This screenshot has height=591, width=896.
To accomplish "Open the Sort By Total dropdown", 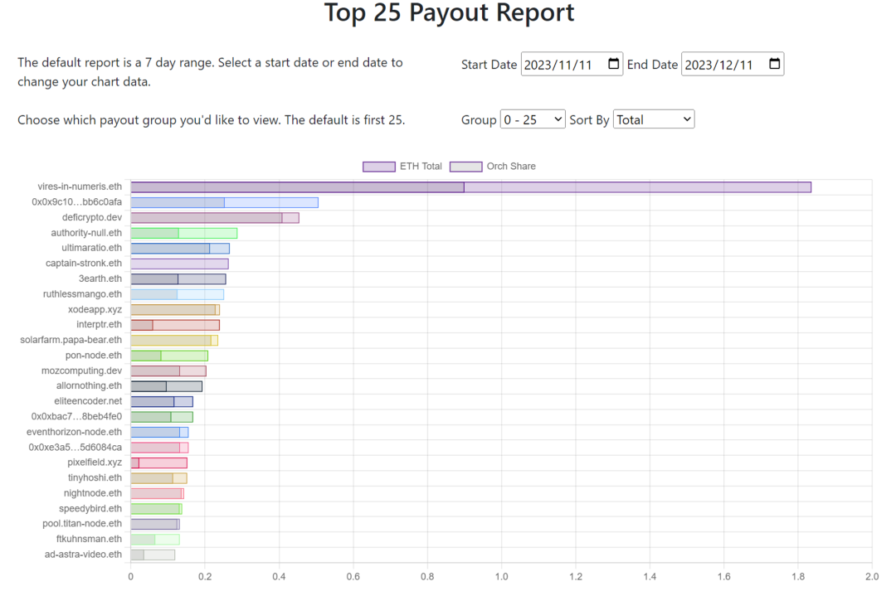I will (653, 119).
